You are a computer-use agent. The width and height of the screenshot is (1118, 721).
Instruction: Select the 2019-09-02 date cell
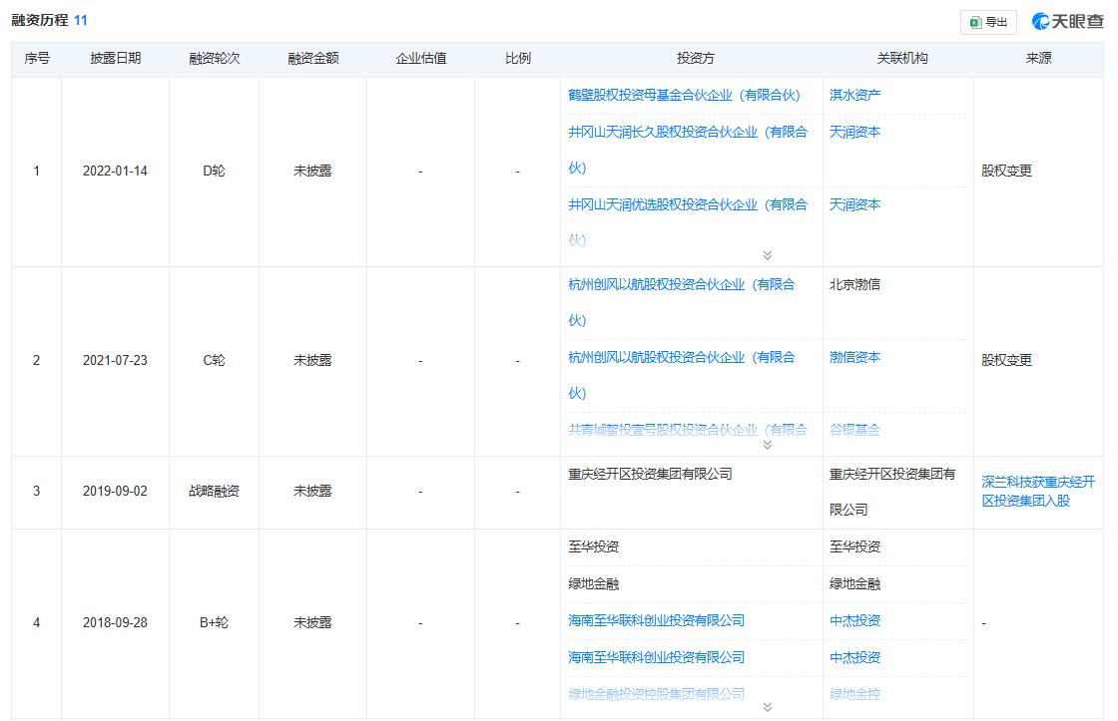115,491
